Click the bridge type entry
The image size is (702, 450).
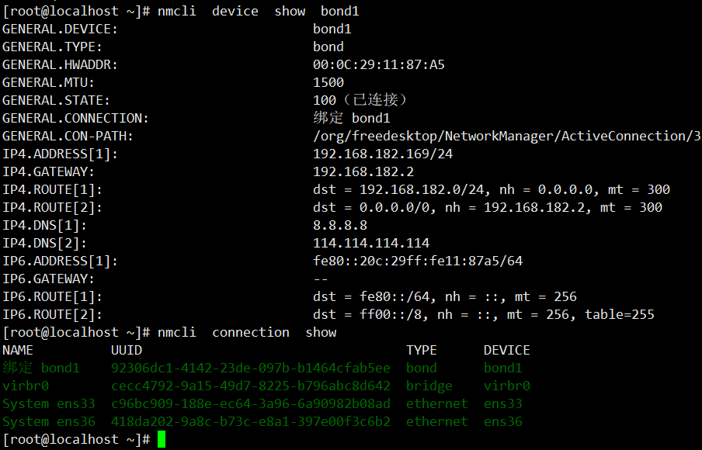click(x=429, y=386)
